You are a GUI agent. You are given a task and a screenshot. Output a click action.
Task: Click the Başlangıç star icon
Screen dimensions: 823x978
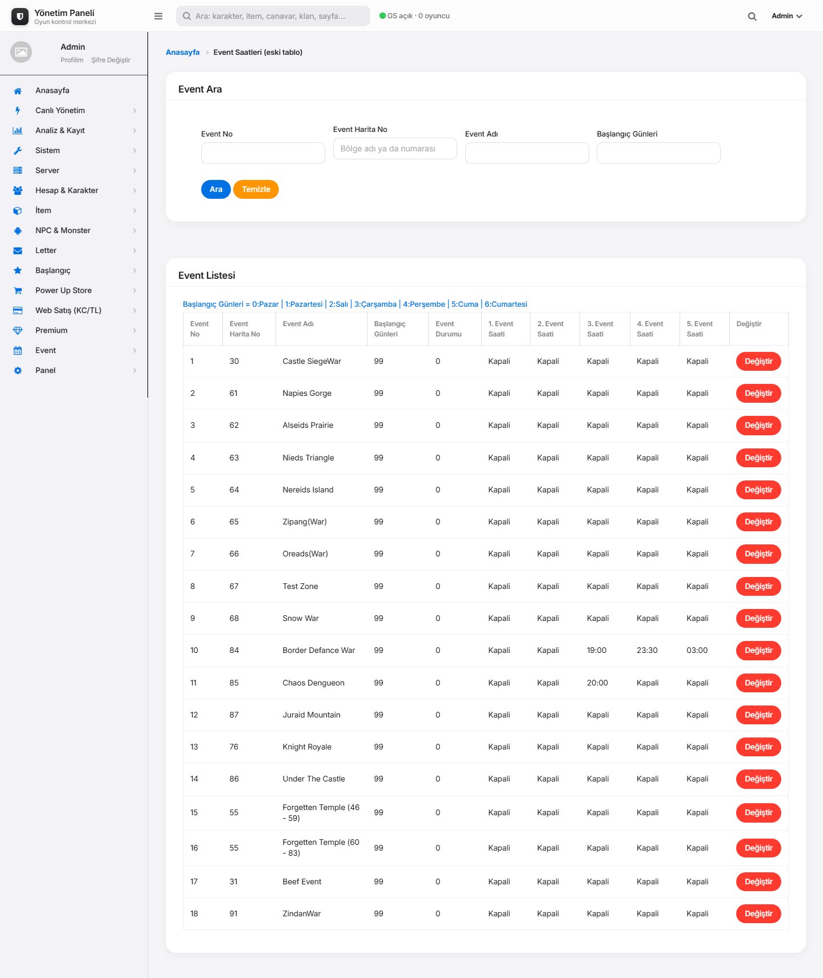[x=18, y=271]
